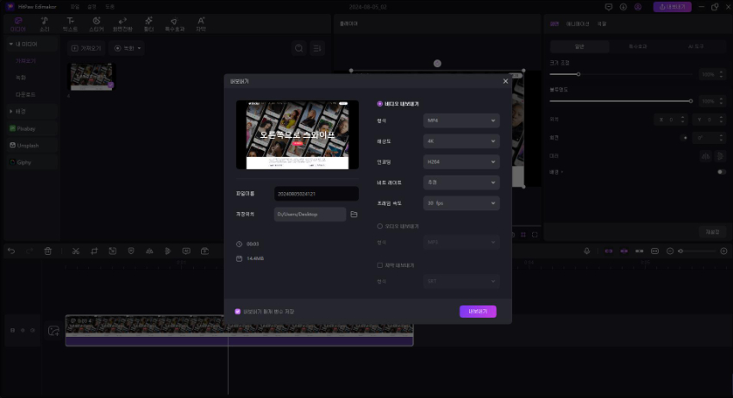Enable the 자막 내보내기 checkbox
Screen dimensions: 733x398
[379, 265]
